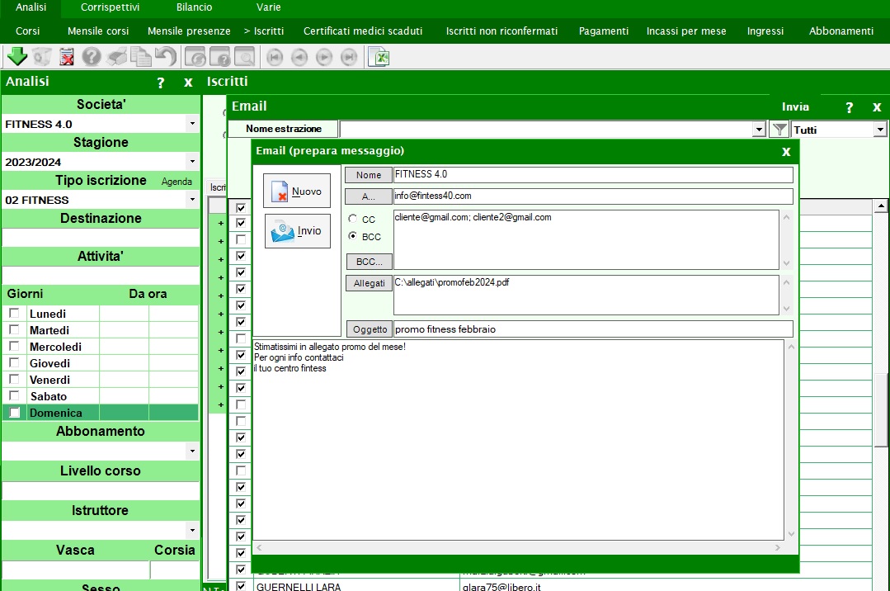This screenshot has width=890, height=591.
Task: Click the Iscritti list scrollbar thumb
Action: click(x=881, y=409)
